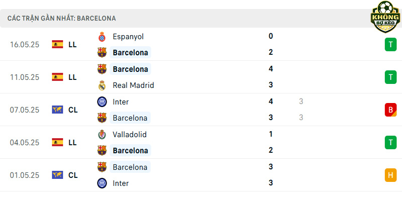Click the Real Madrid club crest icon
Viewport: 402px width, 201px height.
click(102, 85)
